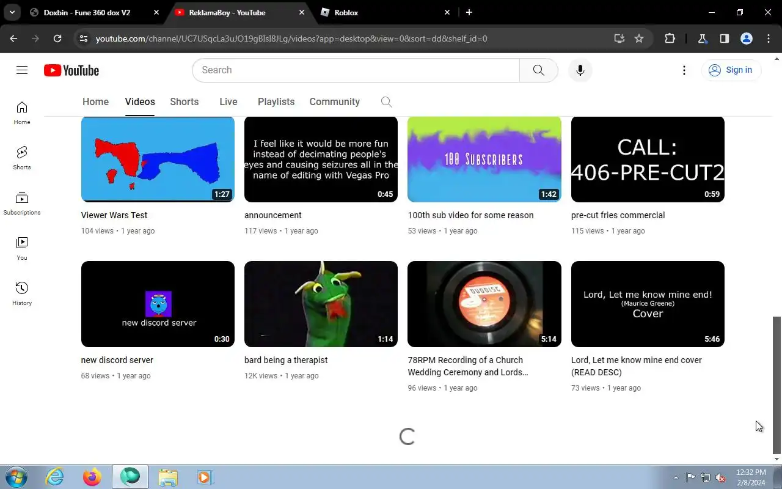Click the YouTube logo
The height and width of the screenshot is (489, 782).
[x=71, y=70]
